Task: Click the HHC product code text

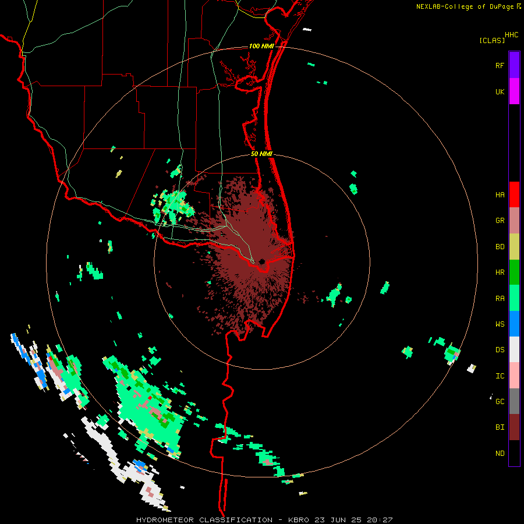Action: [x=512, y=35]
